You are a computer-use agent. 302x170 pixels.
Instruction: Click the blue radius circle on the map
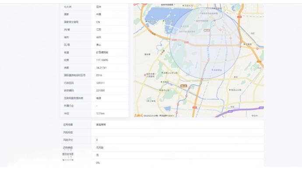(205, 43)
